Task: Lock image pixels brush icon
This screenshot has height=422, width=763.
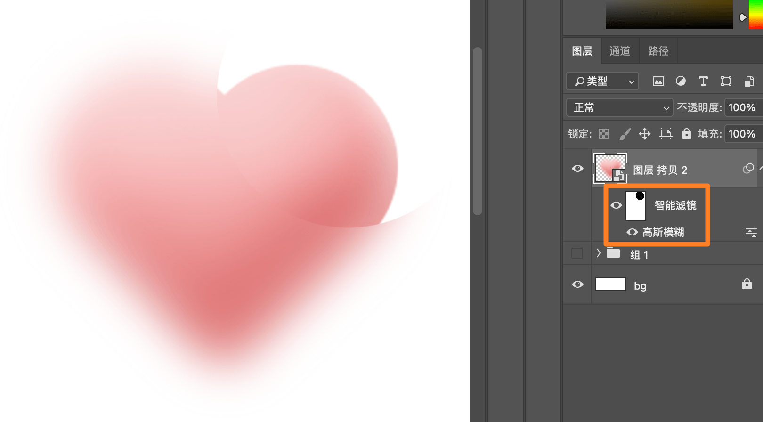Action: click(x=625, y=134)
